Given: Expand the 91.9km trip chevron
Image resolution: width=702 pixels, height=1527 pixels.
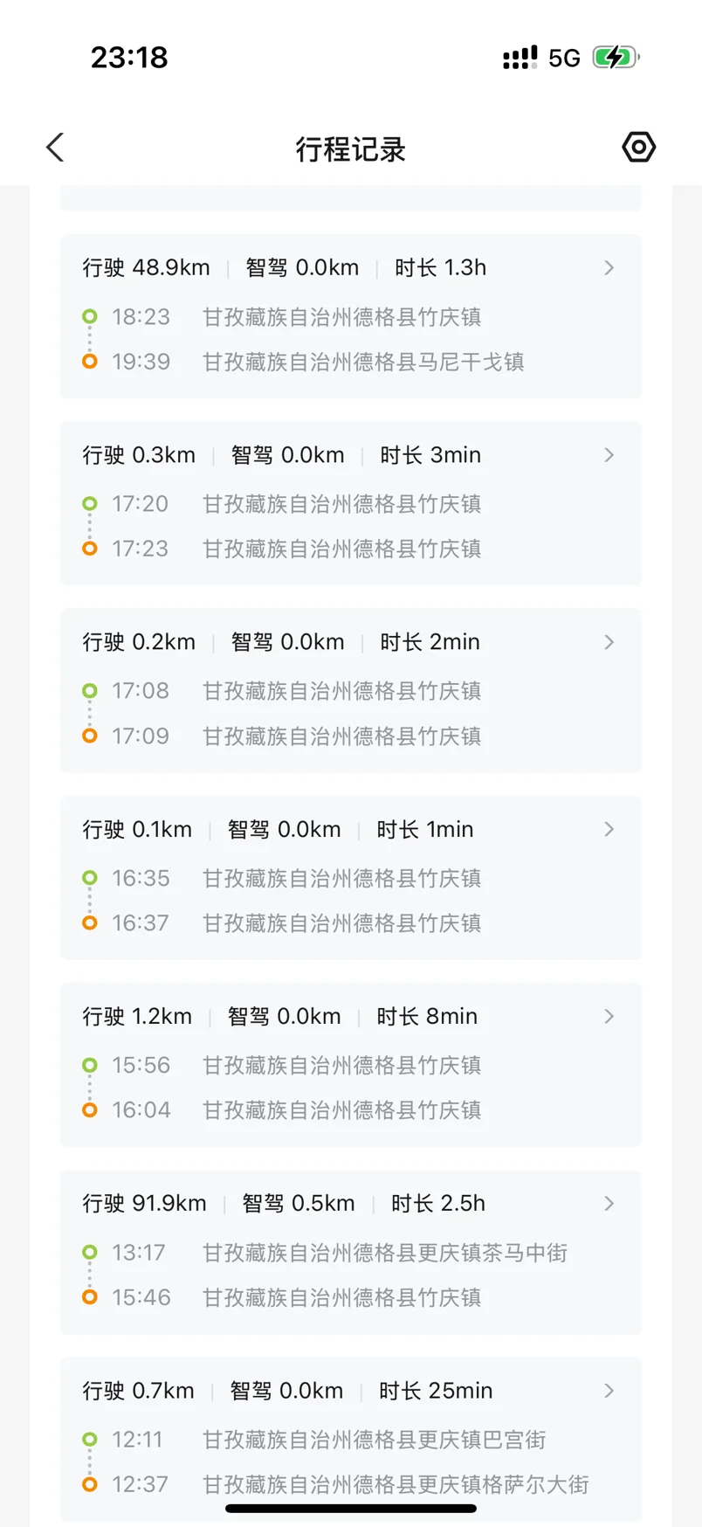Looking at the screenshot, I should 609,1204.
